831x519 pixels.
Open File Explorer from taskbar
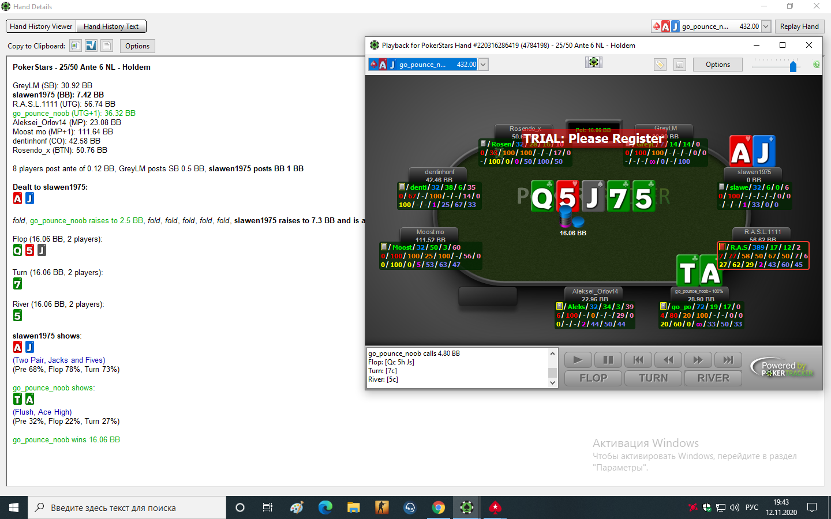[x=354, y=507]
